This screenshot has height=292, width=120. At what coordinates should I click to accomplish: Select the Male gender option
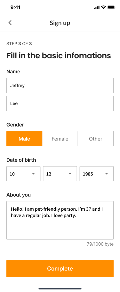pyautogui.click(x=24, y=139)
